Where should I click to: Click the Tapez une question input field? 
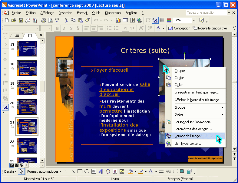207,13
